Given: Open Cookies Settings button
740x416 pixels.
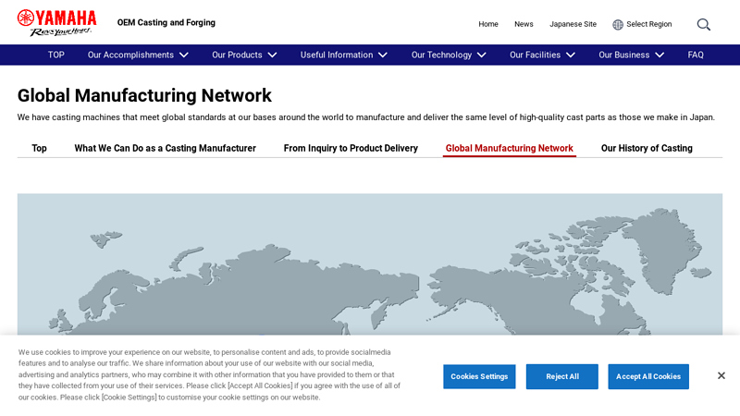Looking at the screenshot, I should (479, 376).
